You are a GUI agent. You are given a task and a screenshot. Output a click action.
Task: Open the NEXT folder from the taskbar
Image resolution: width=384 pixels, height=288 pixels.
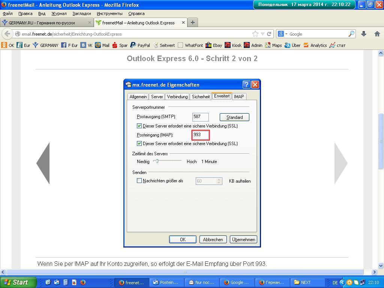click(x=307, y=282)
